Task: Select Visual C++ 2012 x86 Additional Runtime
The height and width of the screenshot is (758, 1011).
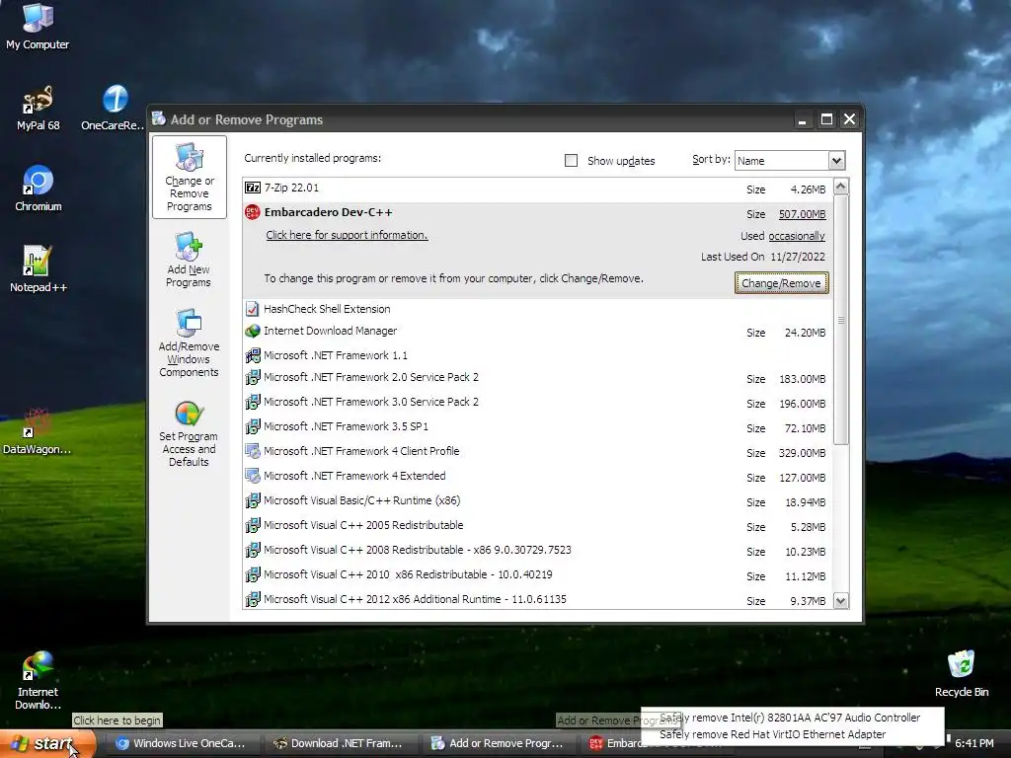Action: coord(538,599)
